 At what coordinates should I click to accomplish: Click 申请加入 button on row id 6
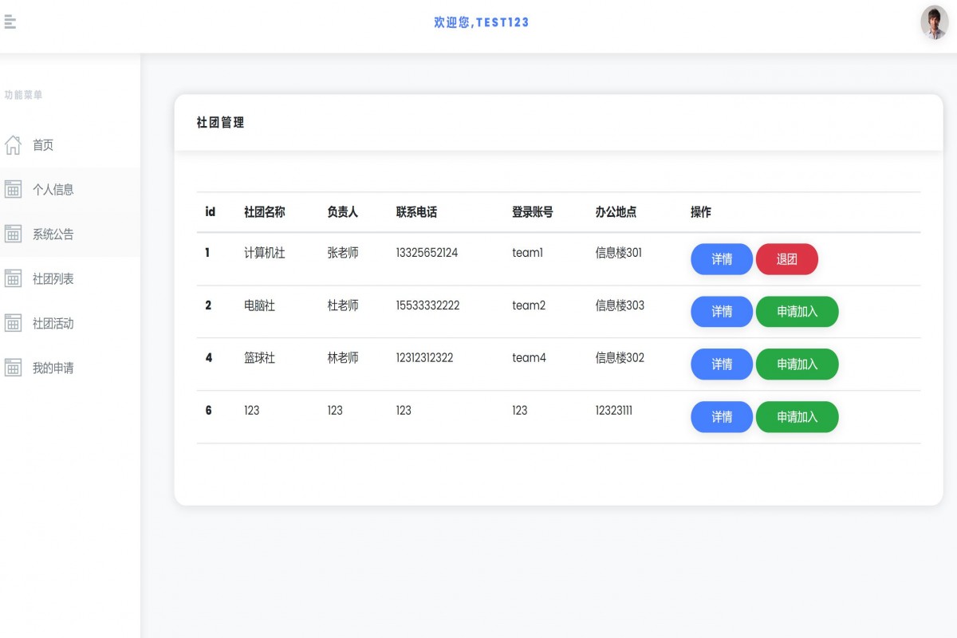pyautogui.click(x=797, y=416)
